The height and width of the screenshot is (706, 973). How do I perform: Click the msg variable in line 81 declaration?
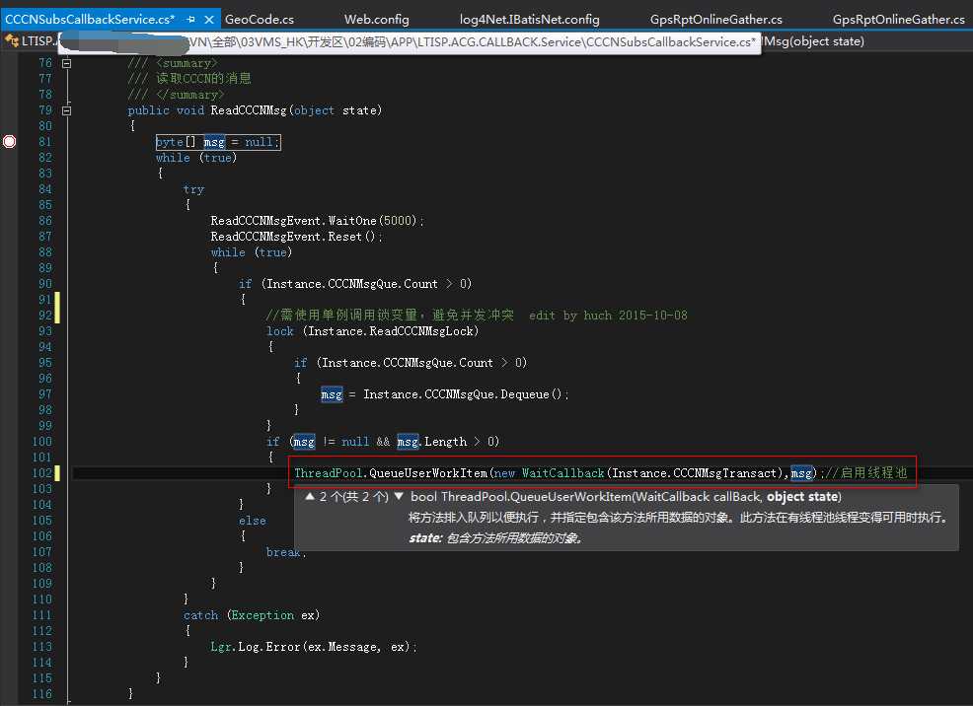point(214,142)
